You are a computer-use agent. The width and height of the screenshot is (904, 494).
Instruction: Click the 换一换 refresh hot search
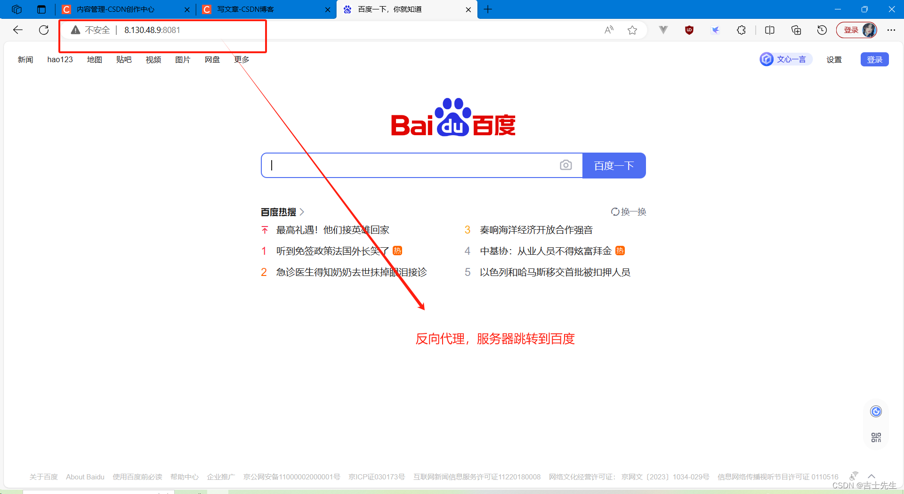pos(629,212)
